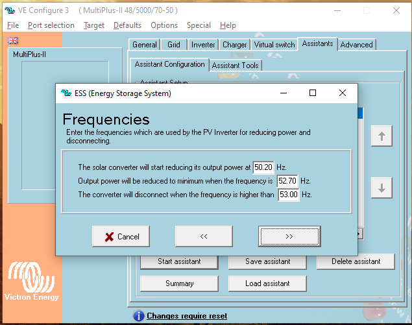The height and width of the screenshot is (325, 412).
Task: Click the 52.70 Hz minimum power field
Action: coord(287,180)
